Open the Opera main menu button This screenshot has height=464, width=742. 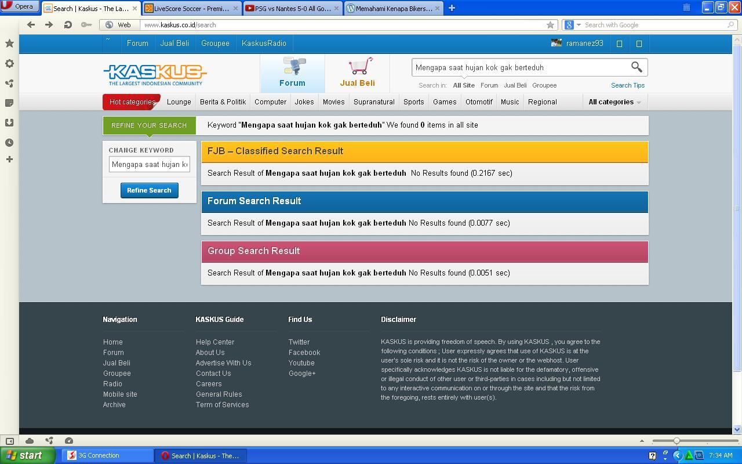click(x=20, y=7)
